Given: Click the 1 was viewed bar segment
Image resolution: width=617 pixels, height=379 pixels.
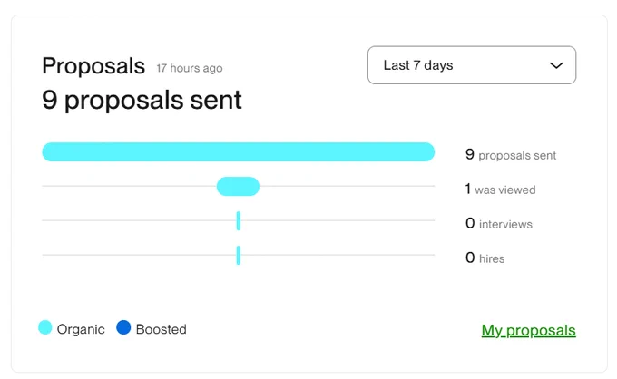Looking at the screenshot, I should 238,187.
